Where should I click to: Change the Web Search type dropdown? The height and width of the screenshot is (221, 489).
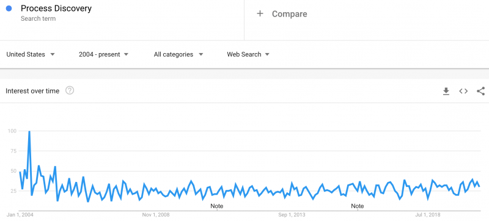pos(248,54)
